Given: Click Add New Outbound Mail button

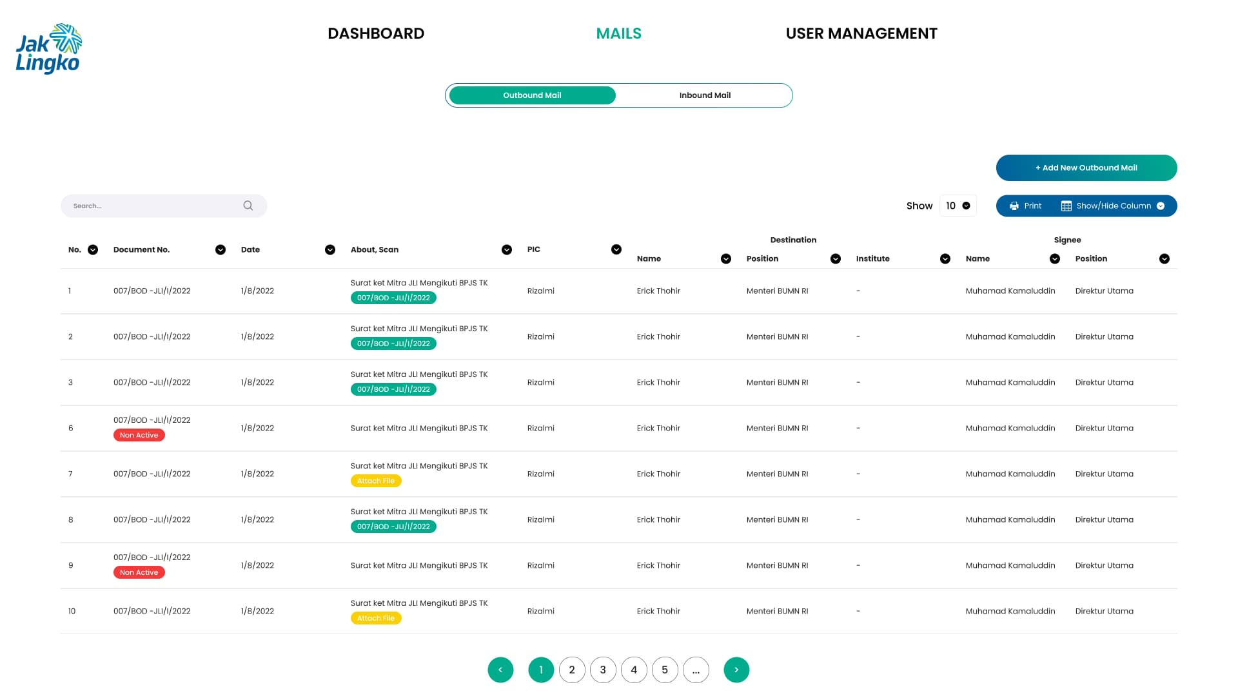Looking at the screenshot, I should [1086, 168].
